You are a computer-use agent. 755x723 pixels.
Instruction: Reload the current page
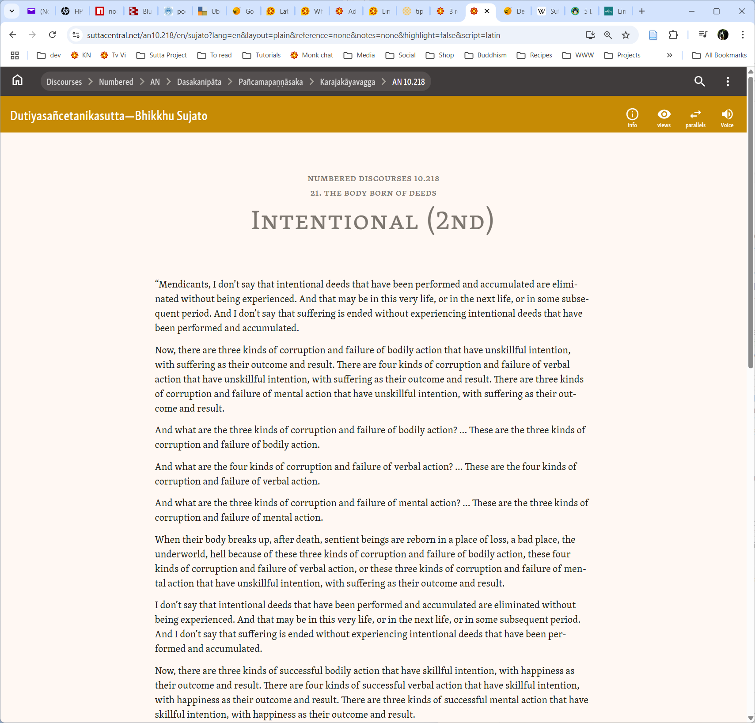coord(52,35)
